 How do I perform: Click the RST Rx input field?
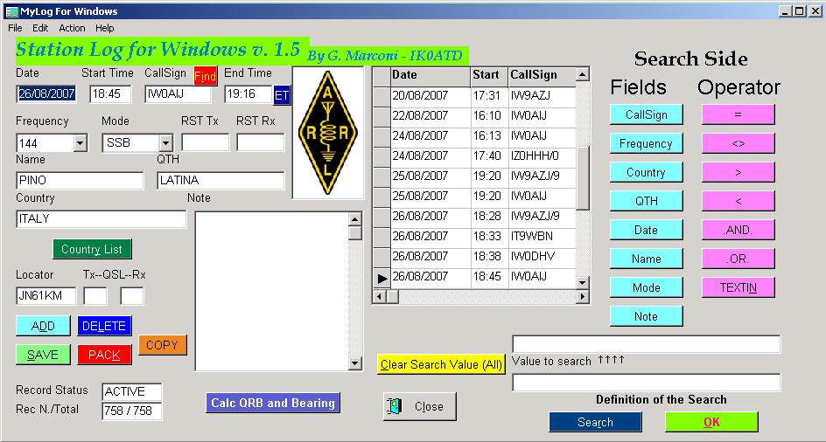coord(260,142)
